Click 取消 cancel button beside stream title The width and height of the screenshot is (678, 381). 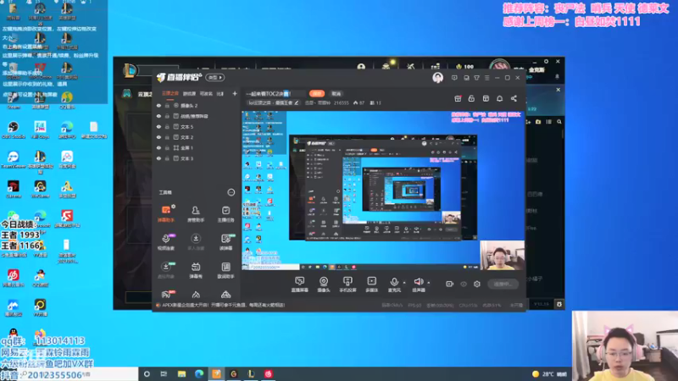click(336, 93)
